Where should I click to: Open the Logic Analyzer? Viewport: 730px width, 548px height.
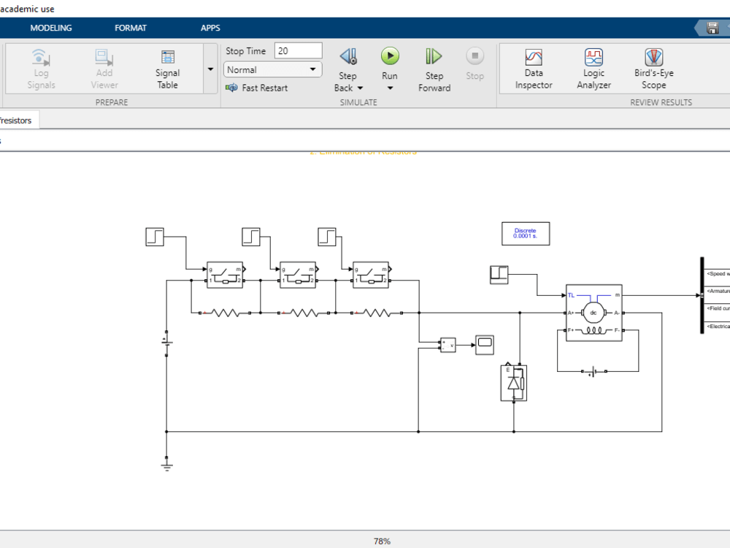click(x=593, y=69)
